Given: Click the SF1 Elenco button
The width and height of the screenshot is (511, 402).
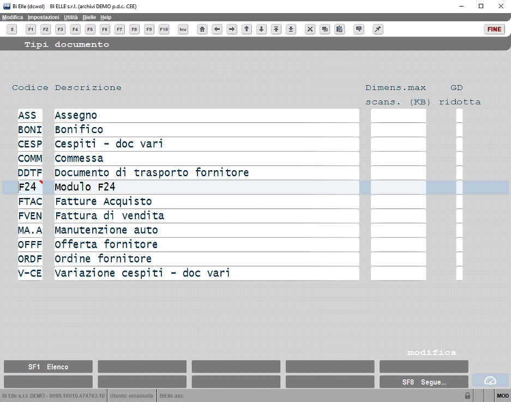Looking at the screenshot, I should (48, 367).
